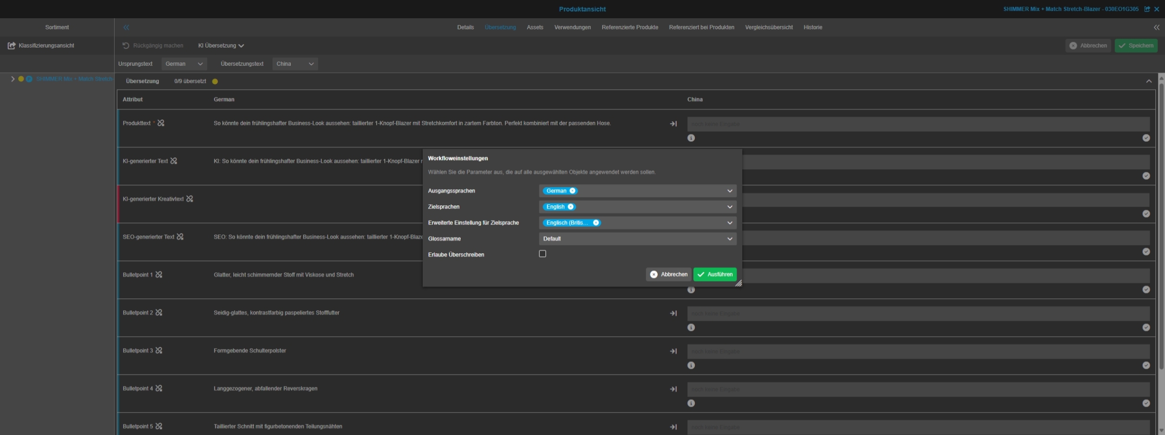Viewport: 1165px width, 435px height.
Task: Open Ursprungstext German language dropdown
Action: pos(184,64)
